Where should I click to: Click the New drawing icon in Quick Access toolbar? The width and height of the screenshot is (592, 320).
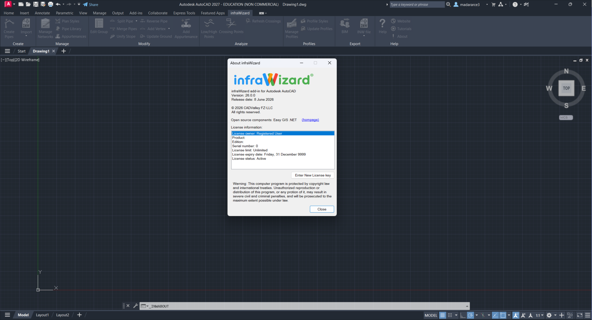[x=21, y=4]
